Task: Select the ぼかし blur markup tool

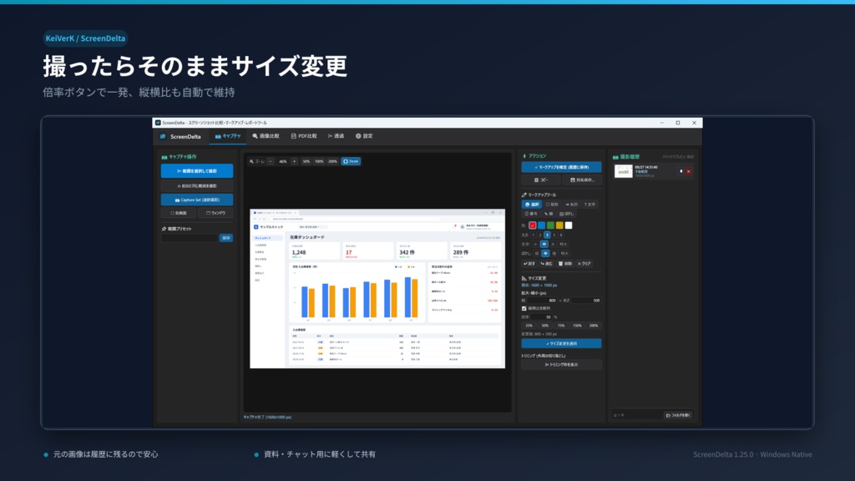Action: (x=567, y=214)
